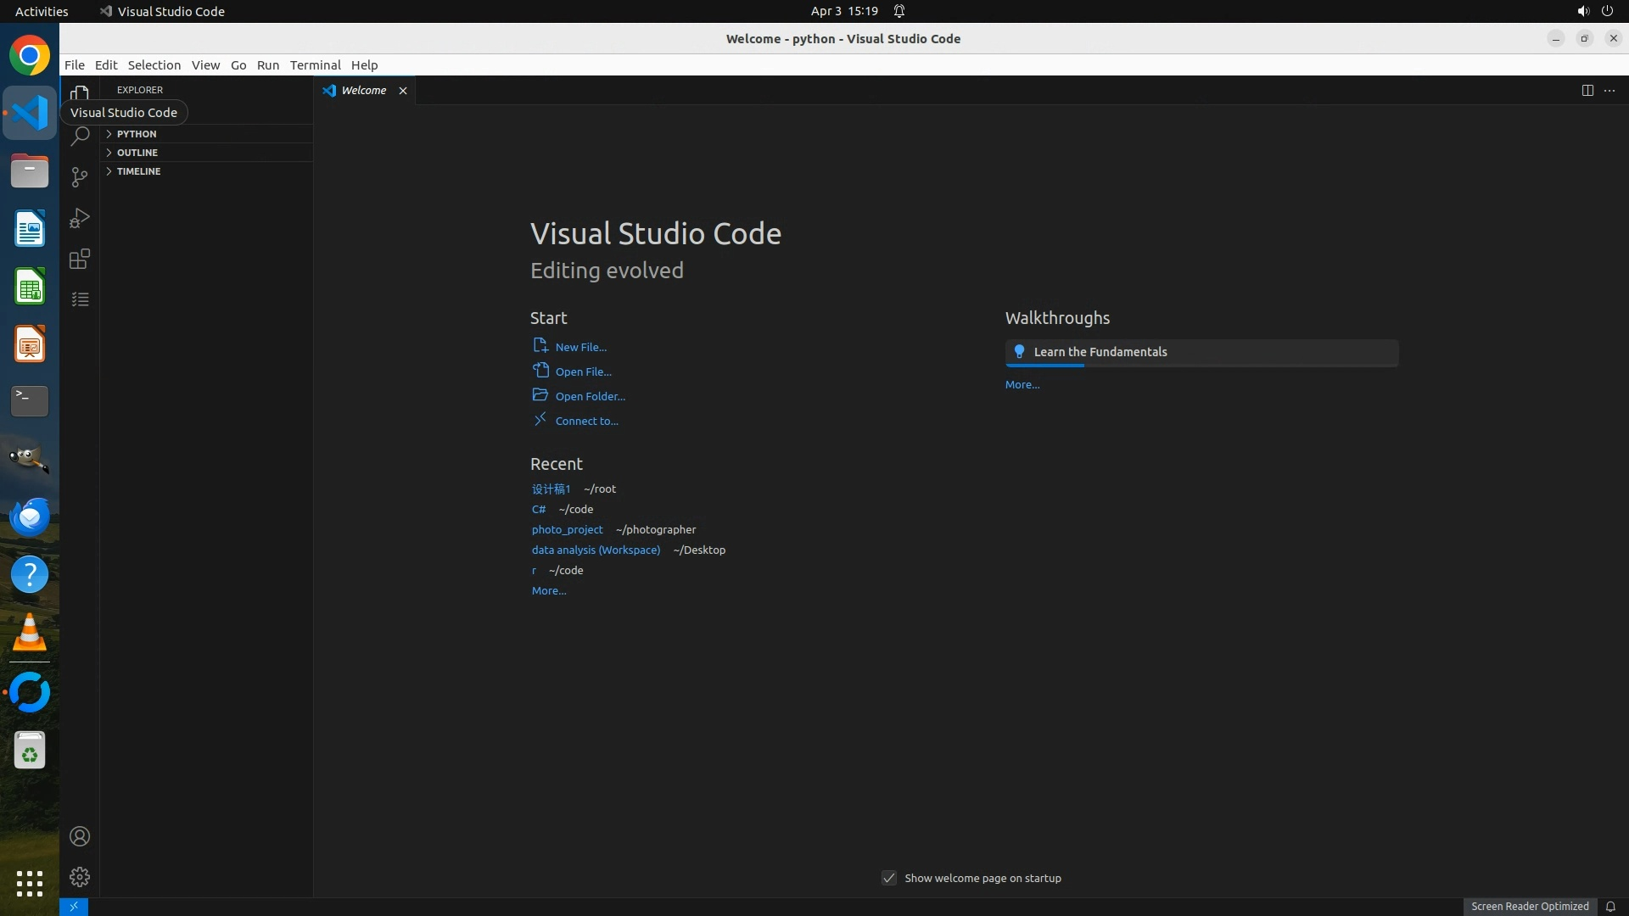Image resolution: width=1629 pixels, height=916 pixels.
Task: Open the status bar notifications bell
Action: click(x=1610, y=906)
